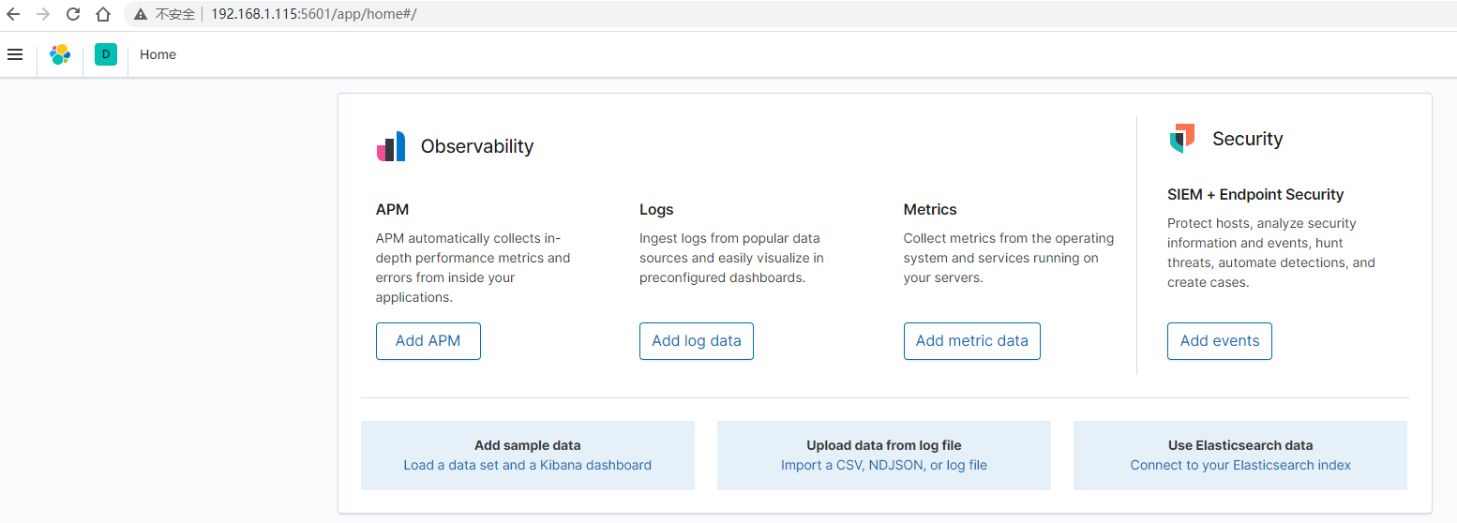1457x523 pixels.
Task: Go to the browser home page icon
Action: click(x=103, y=14)
